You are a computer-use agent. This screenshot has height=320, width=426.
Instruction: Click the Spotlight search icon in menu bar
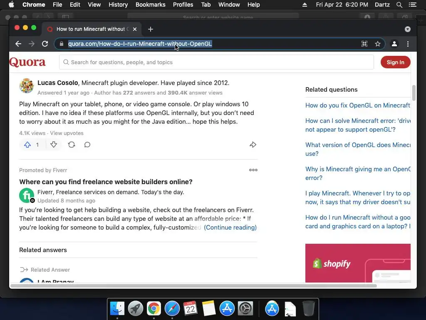point(399,5)
